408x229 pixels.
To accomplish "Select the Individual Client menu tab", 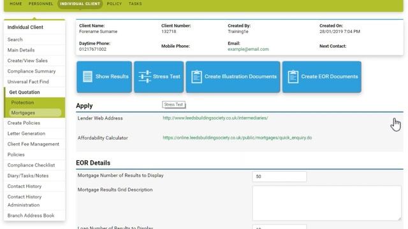I will click(x=80, y=4).
